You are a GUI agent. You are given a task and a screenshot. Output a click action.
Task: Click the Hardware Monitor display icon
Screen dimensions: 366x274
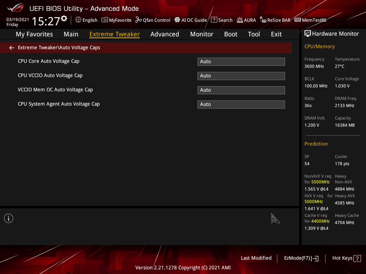[x=308, y=34]
